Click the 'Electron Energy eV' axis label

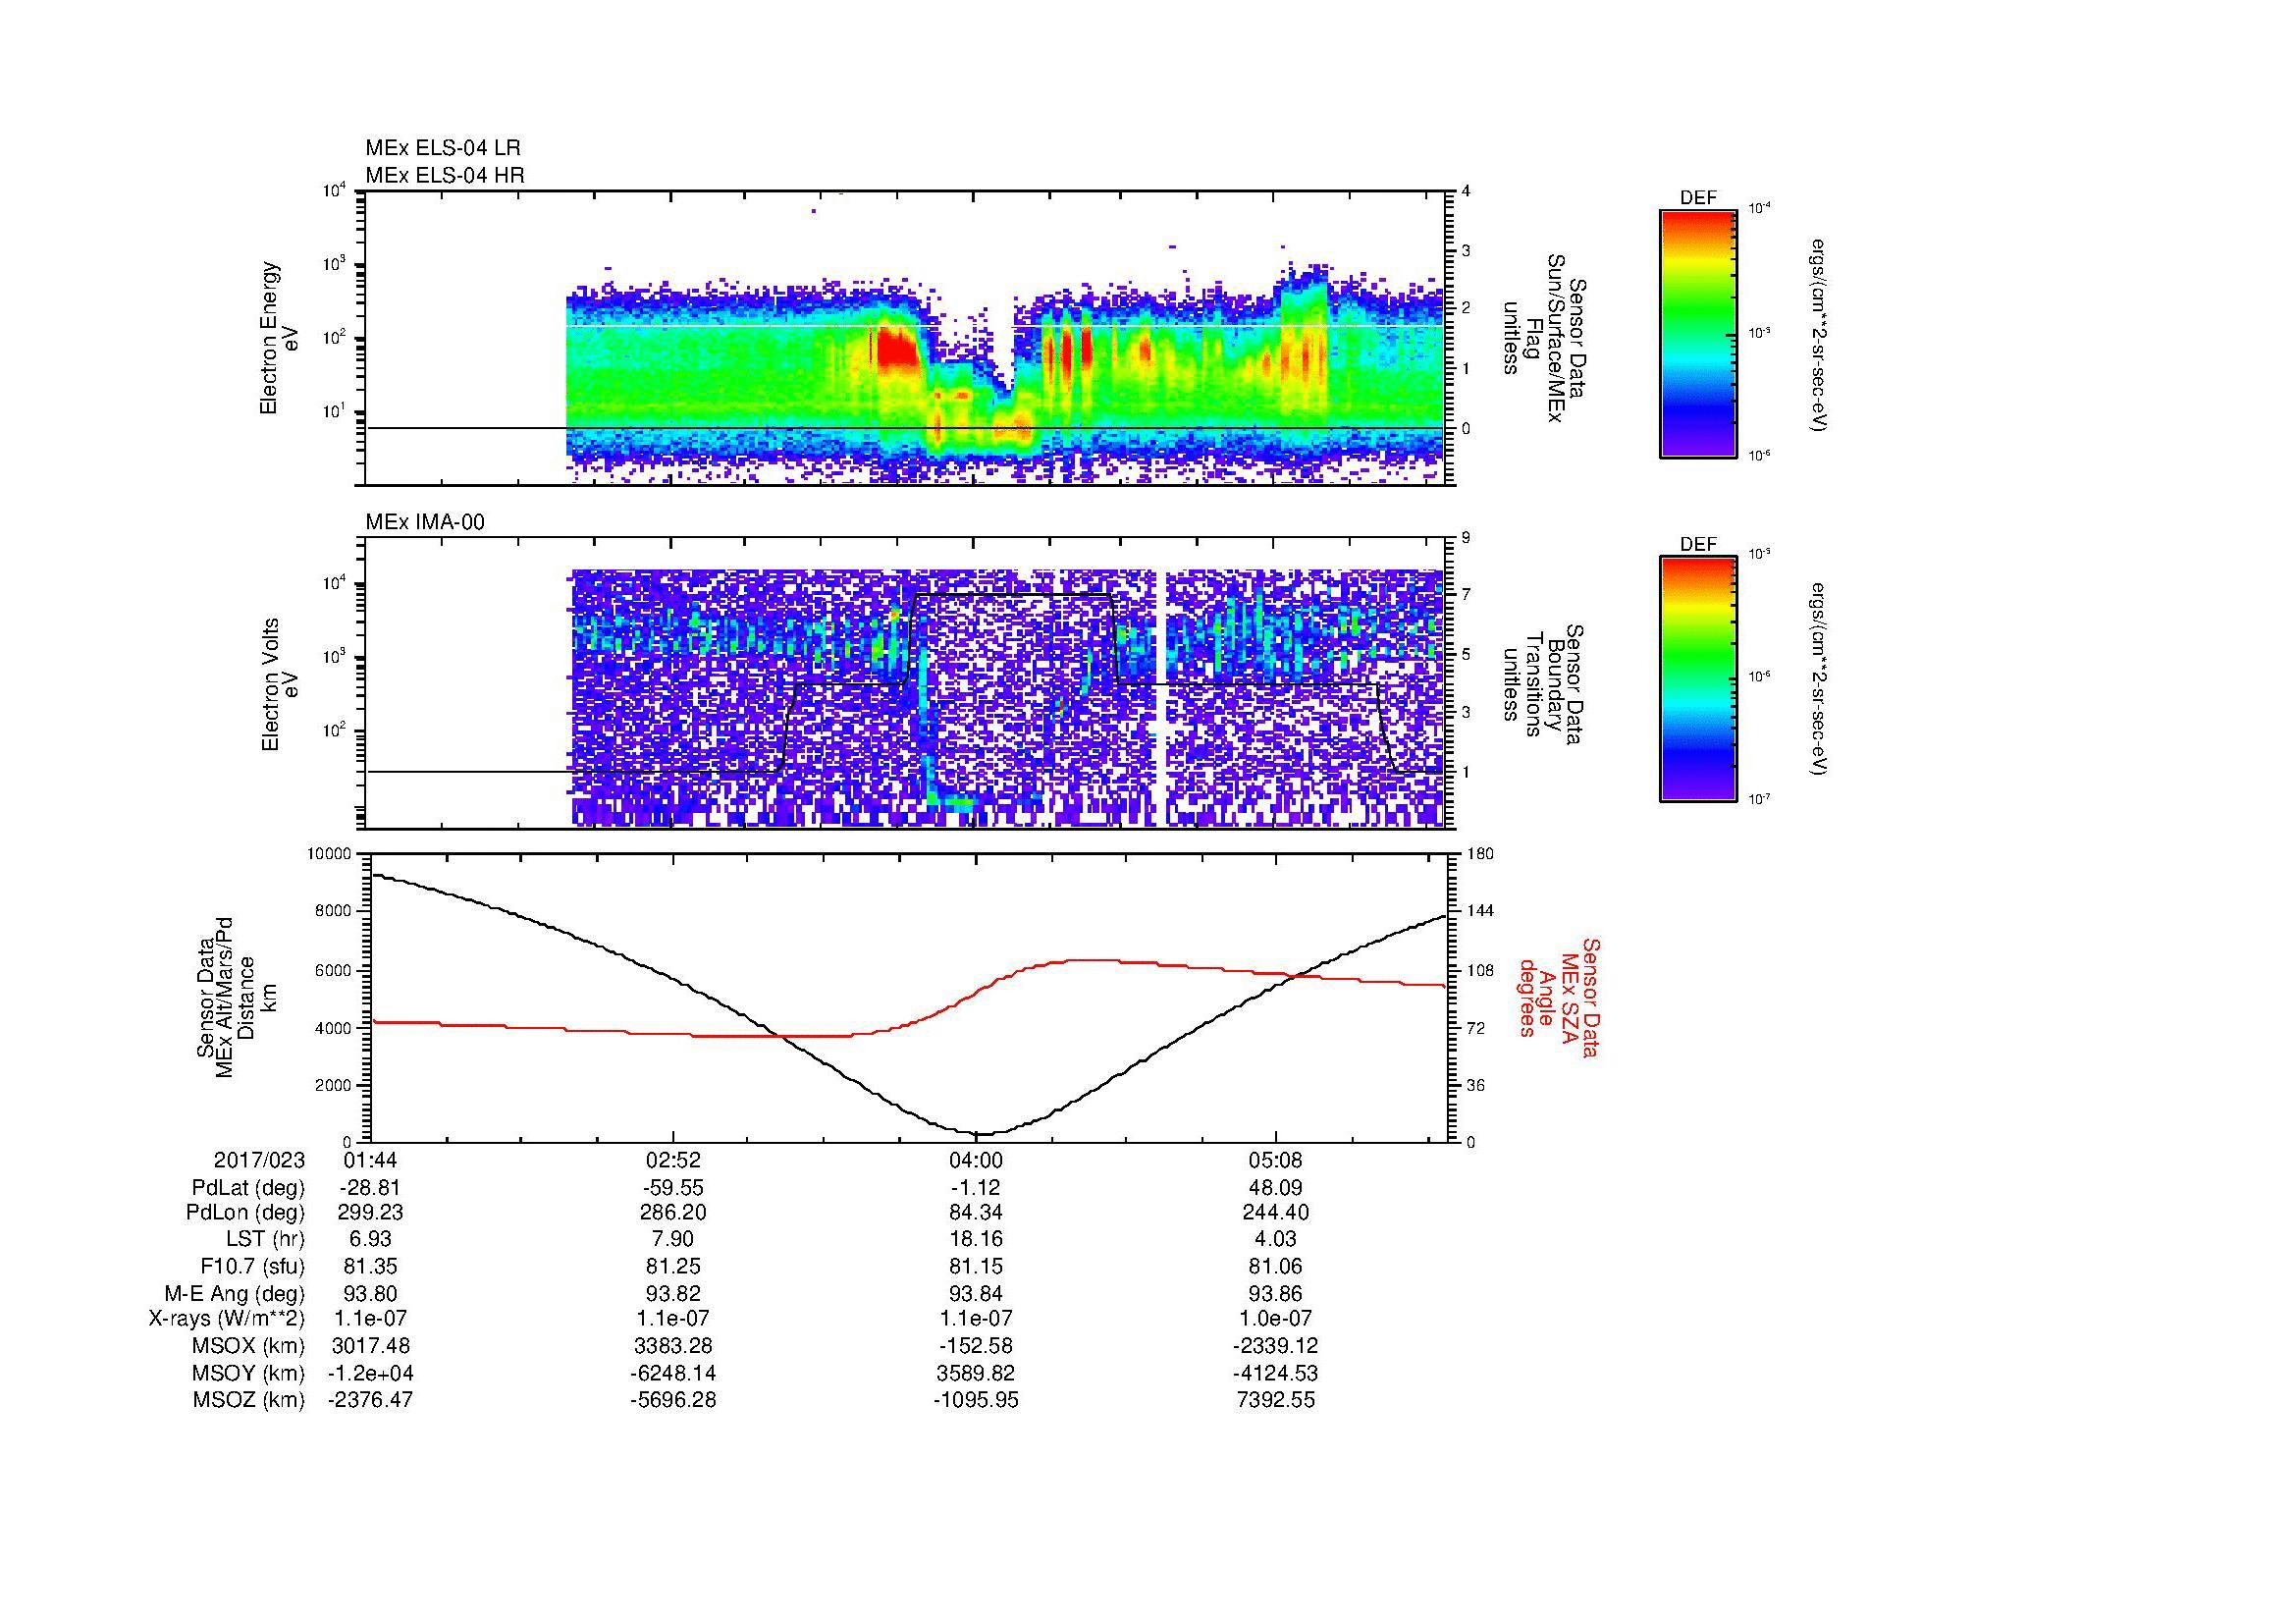281,338
